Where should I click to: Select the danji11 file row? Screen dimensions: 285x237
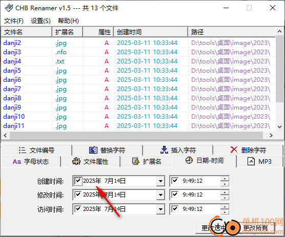pyautogui.click(x=138, y=126)
